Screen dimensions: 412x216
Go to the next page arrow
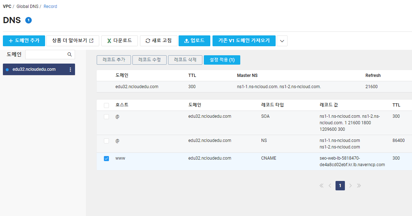click(x=350, y=186)
